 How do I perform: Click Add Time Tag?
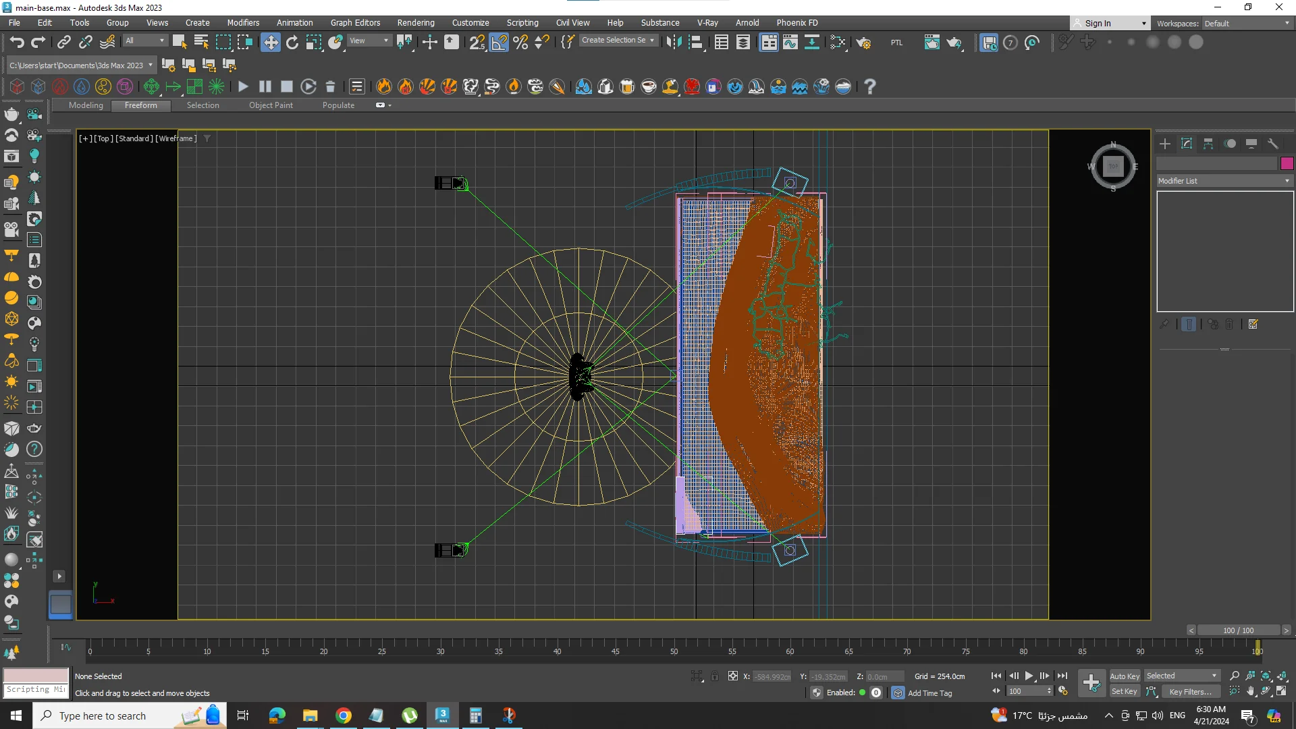tap(929, 693)
